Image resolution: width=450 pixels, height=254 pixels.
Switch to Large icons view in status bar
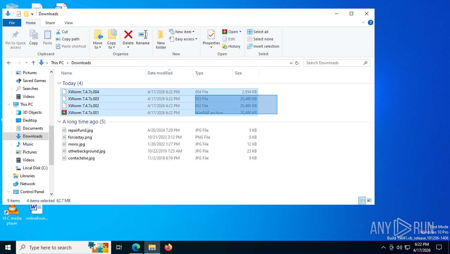click(369, 200)
